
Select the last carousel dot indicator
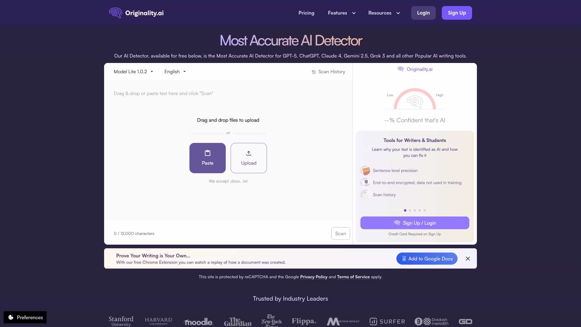pyautogui.click(x=425, y=210)
